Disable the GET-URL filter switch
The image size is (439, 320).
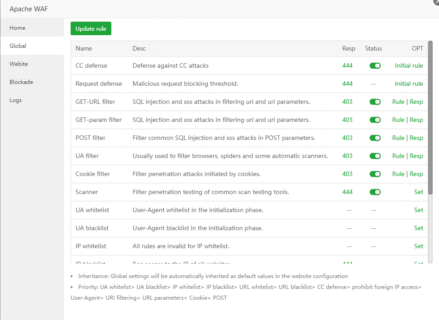point(375,102)
